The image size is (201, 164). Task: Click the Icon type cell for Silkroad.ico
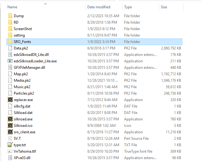(127, 125)
